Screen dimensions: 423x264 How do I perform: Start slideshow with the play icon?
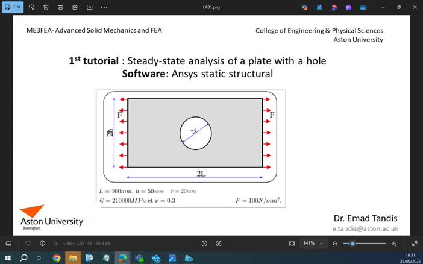[x=90, y=7]
